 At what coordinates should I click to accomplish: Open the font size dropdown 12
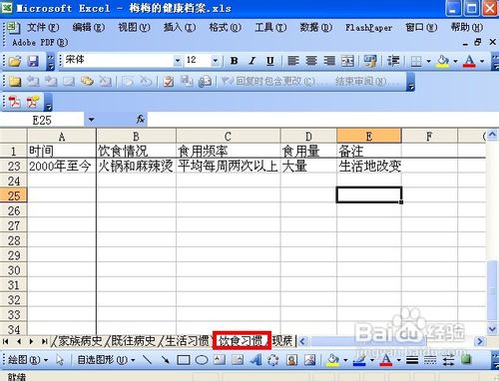(x=215, y=61)
